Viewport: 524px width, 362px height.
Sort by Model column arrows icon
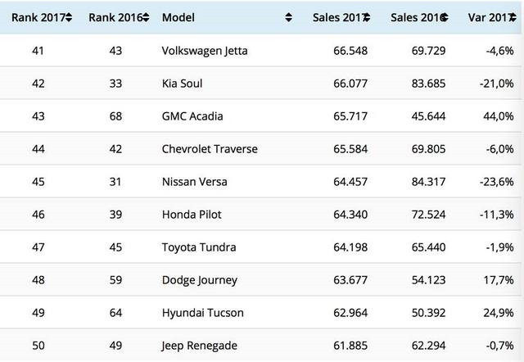(289, 17)
